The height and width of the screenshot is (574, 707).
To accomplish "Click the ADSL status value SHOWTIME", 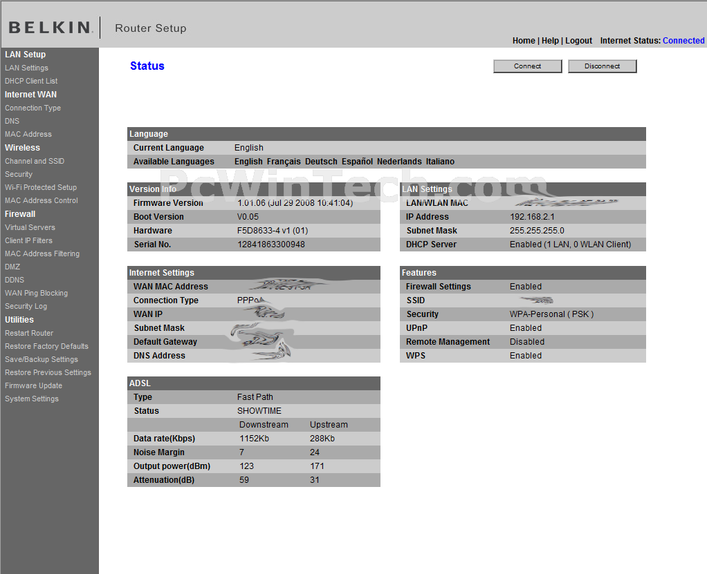I will 259,411.
